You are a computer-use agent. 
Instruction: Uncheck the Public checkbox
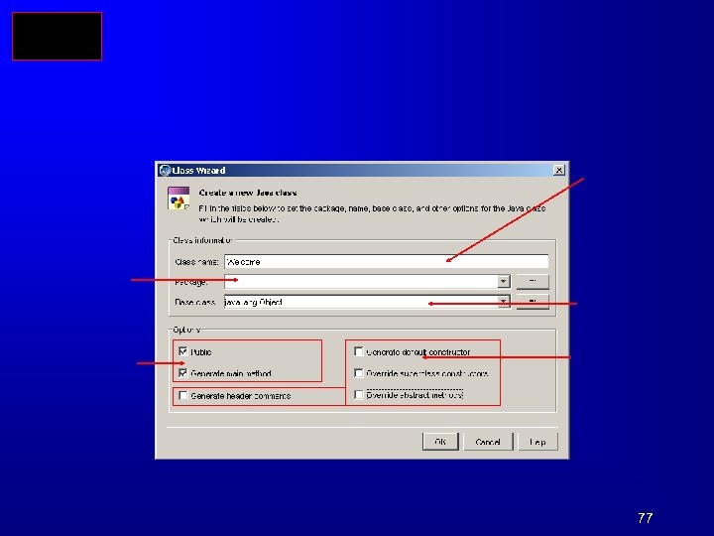[183, 351]
